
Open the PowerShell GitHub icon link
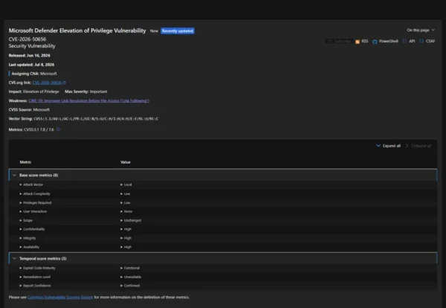tap(375, 42)
